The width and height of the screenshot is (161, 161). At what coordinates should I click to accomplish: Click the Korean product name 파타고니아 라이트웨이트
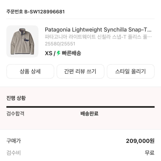(98, 37)
